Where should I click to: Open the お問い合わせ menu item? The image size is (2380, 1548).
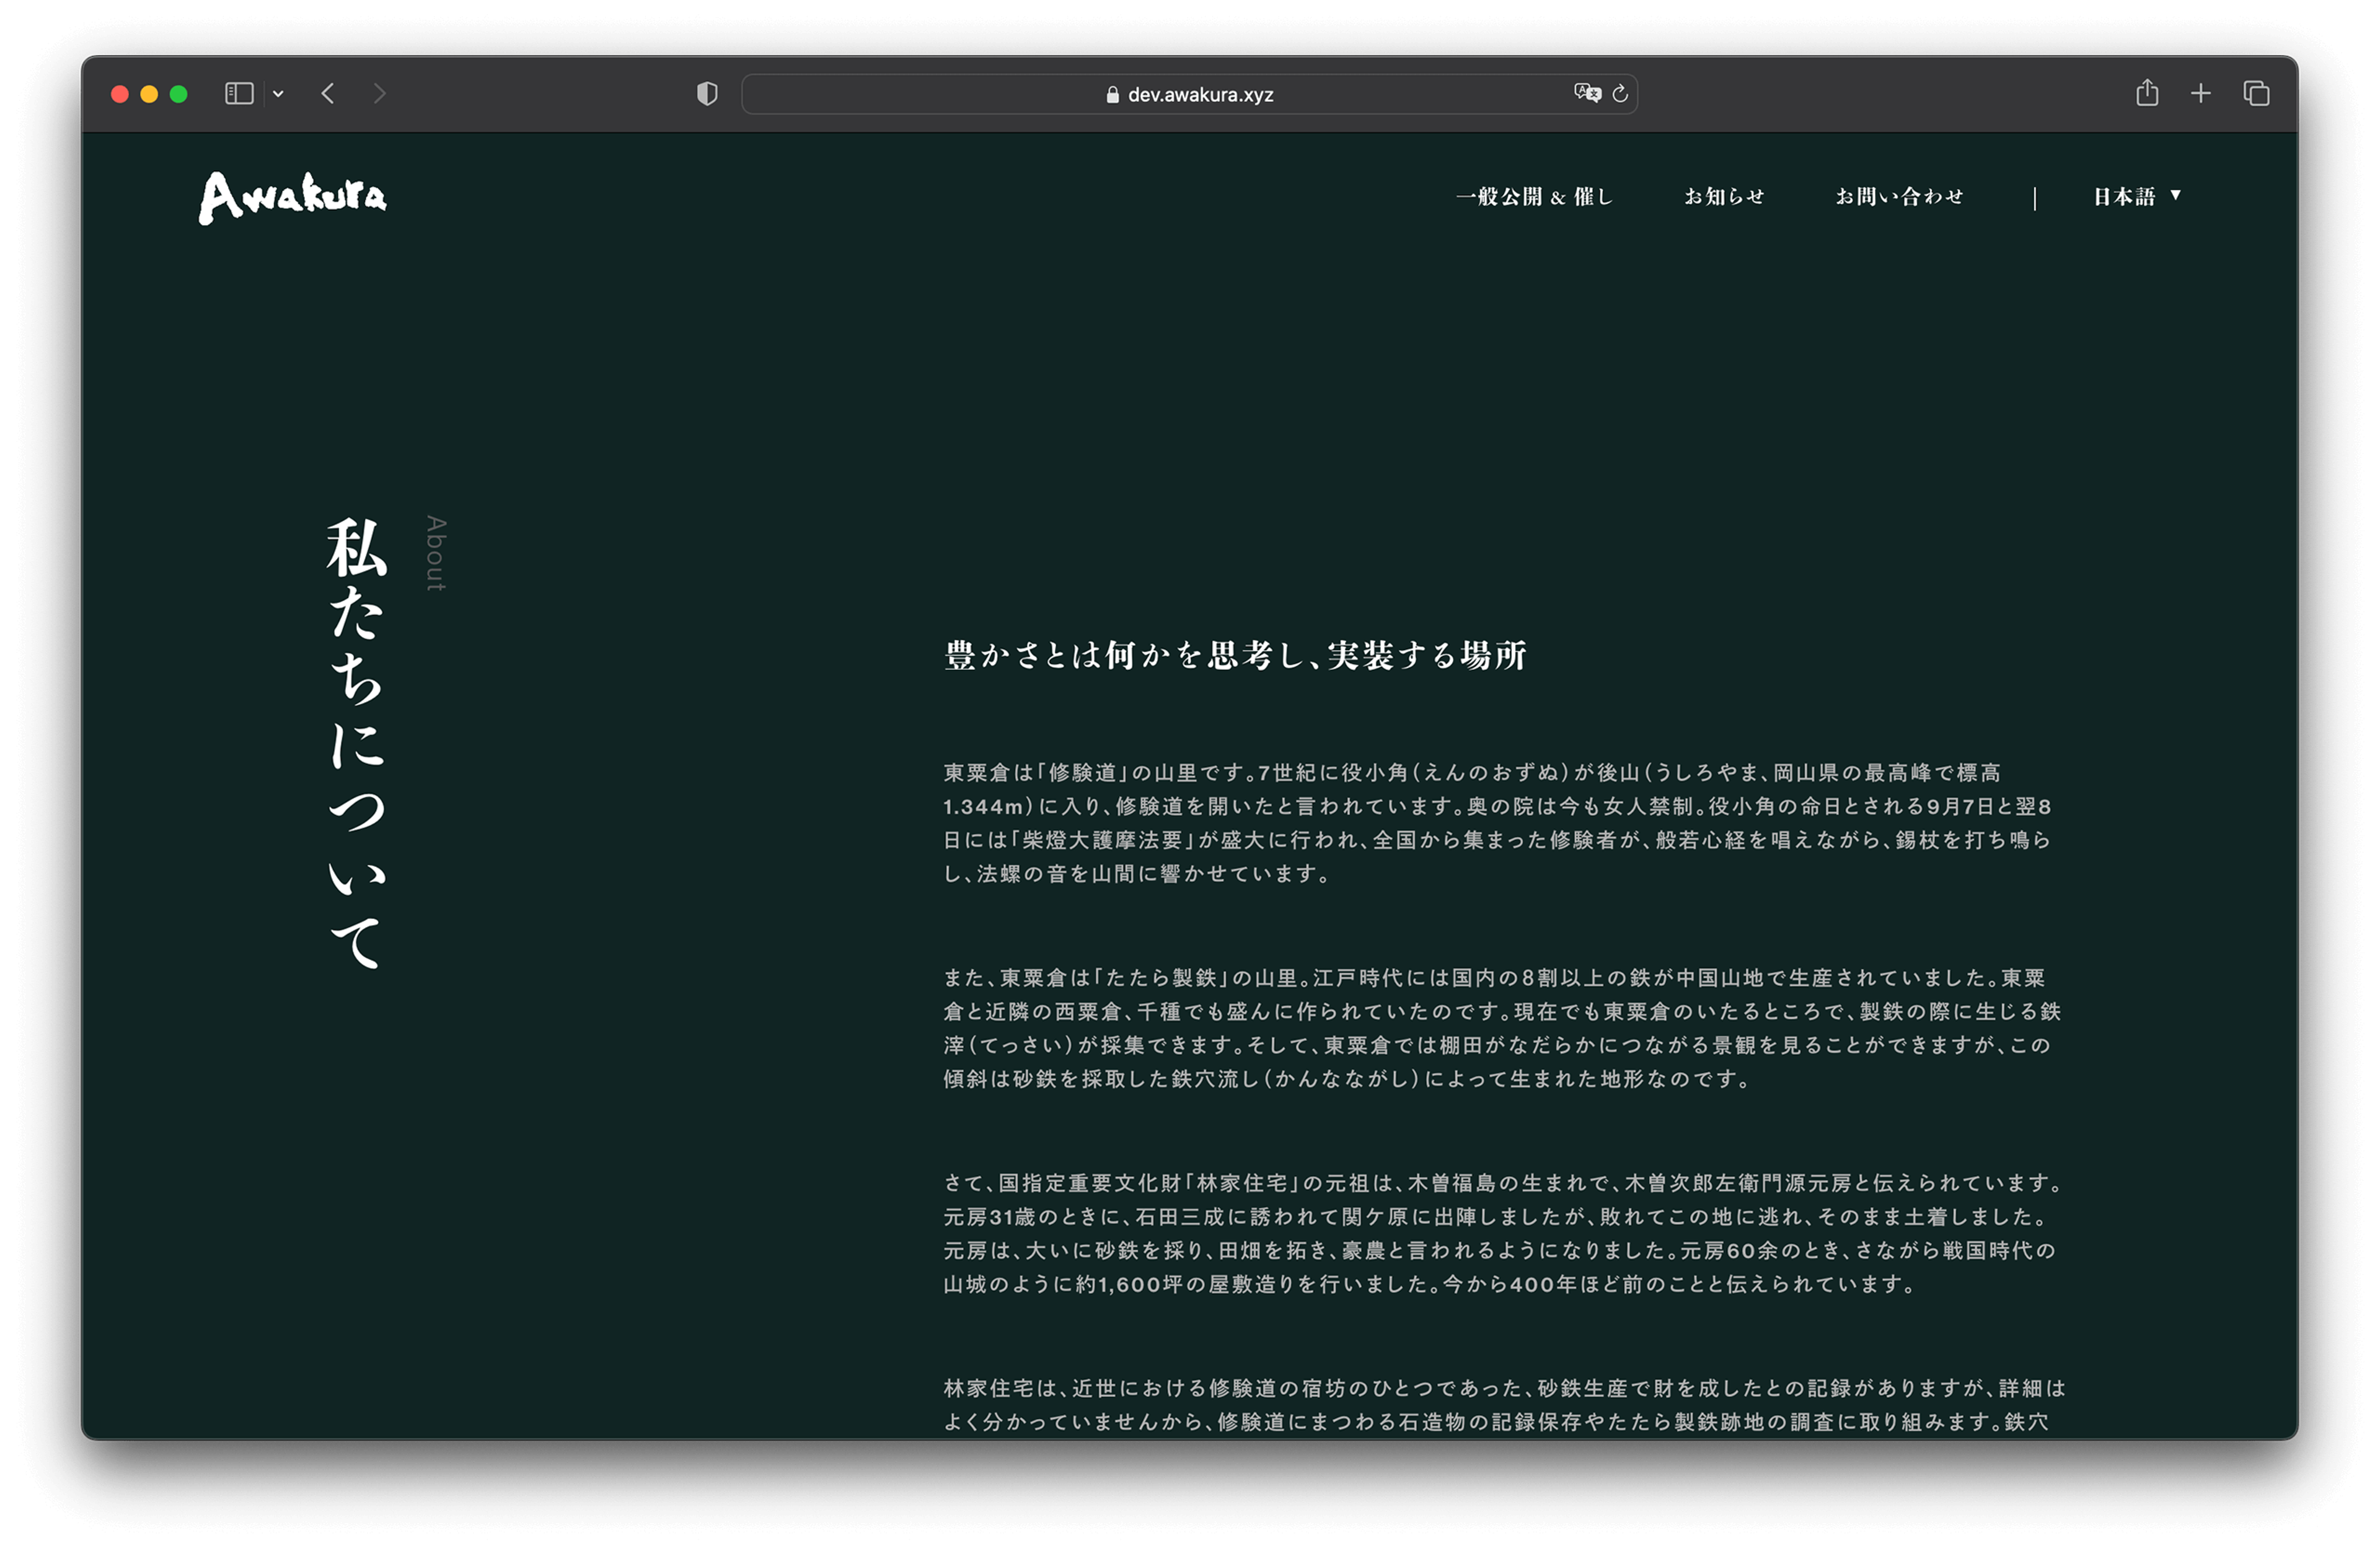pyautogui.click(x=1899, y=197)
